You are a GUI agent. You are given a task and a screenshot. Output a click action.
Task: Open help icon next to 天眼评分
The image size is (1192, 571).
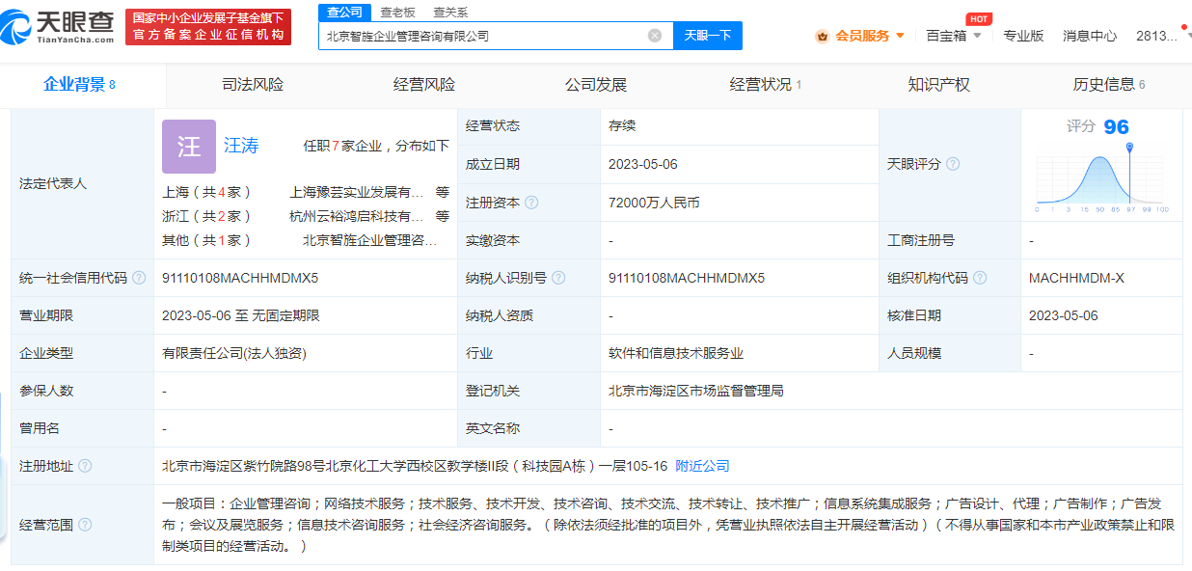pos(953,164)
